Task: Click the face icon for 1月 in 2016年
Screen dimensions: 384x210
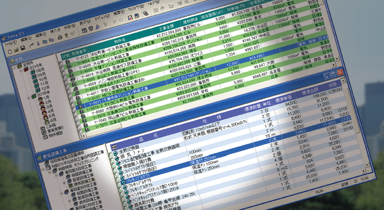Action: 40,99
